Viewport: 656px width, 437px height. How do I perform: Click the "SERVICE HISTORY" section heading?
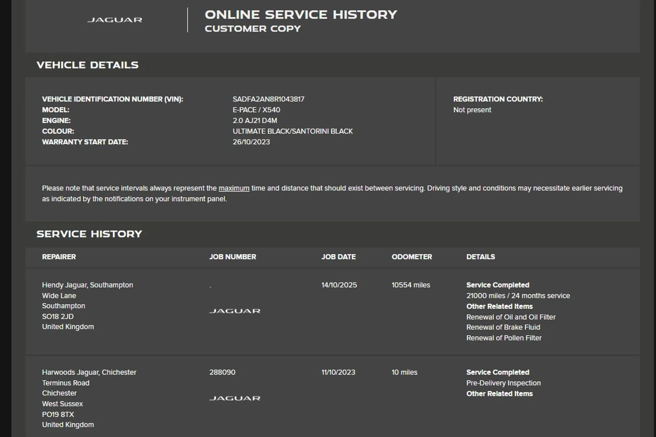tap(89, 234)
